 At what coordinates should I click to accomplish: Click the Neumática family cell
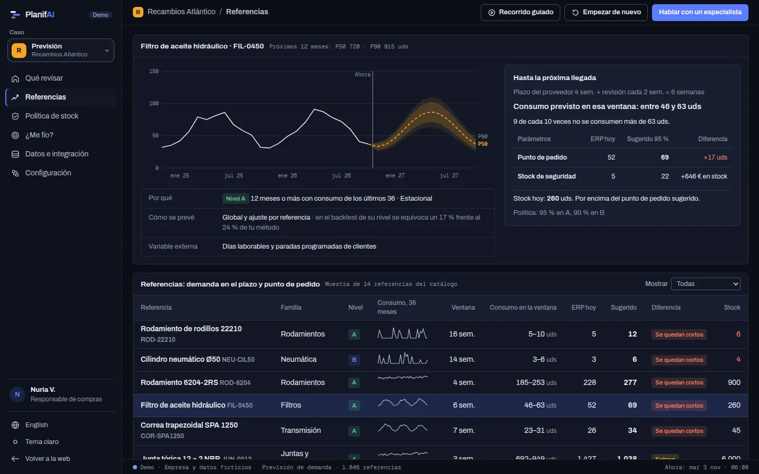[x=299, y=360]
